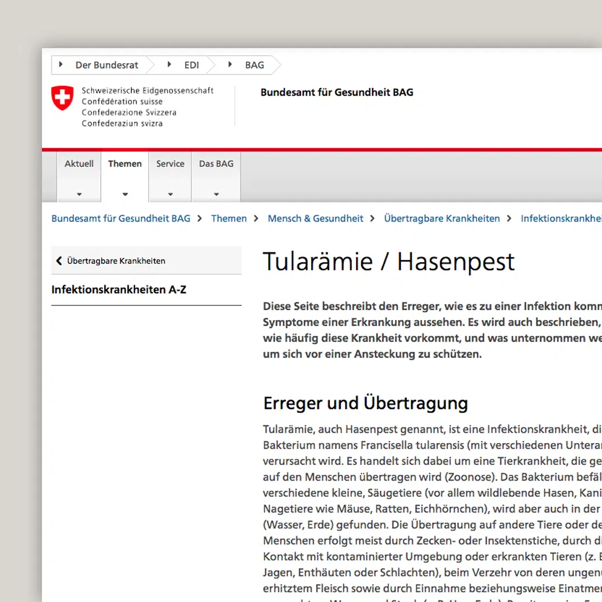Go to Übertragbare Krankheiten breadcrumb link

pyautogui.click(x=442, y=218)
